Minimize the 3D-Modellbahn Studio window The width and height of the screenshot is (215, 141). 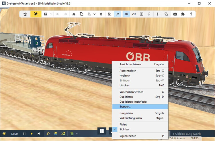click(x=189, y=3)
